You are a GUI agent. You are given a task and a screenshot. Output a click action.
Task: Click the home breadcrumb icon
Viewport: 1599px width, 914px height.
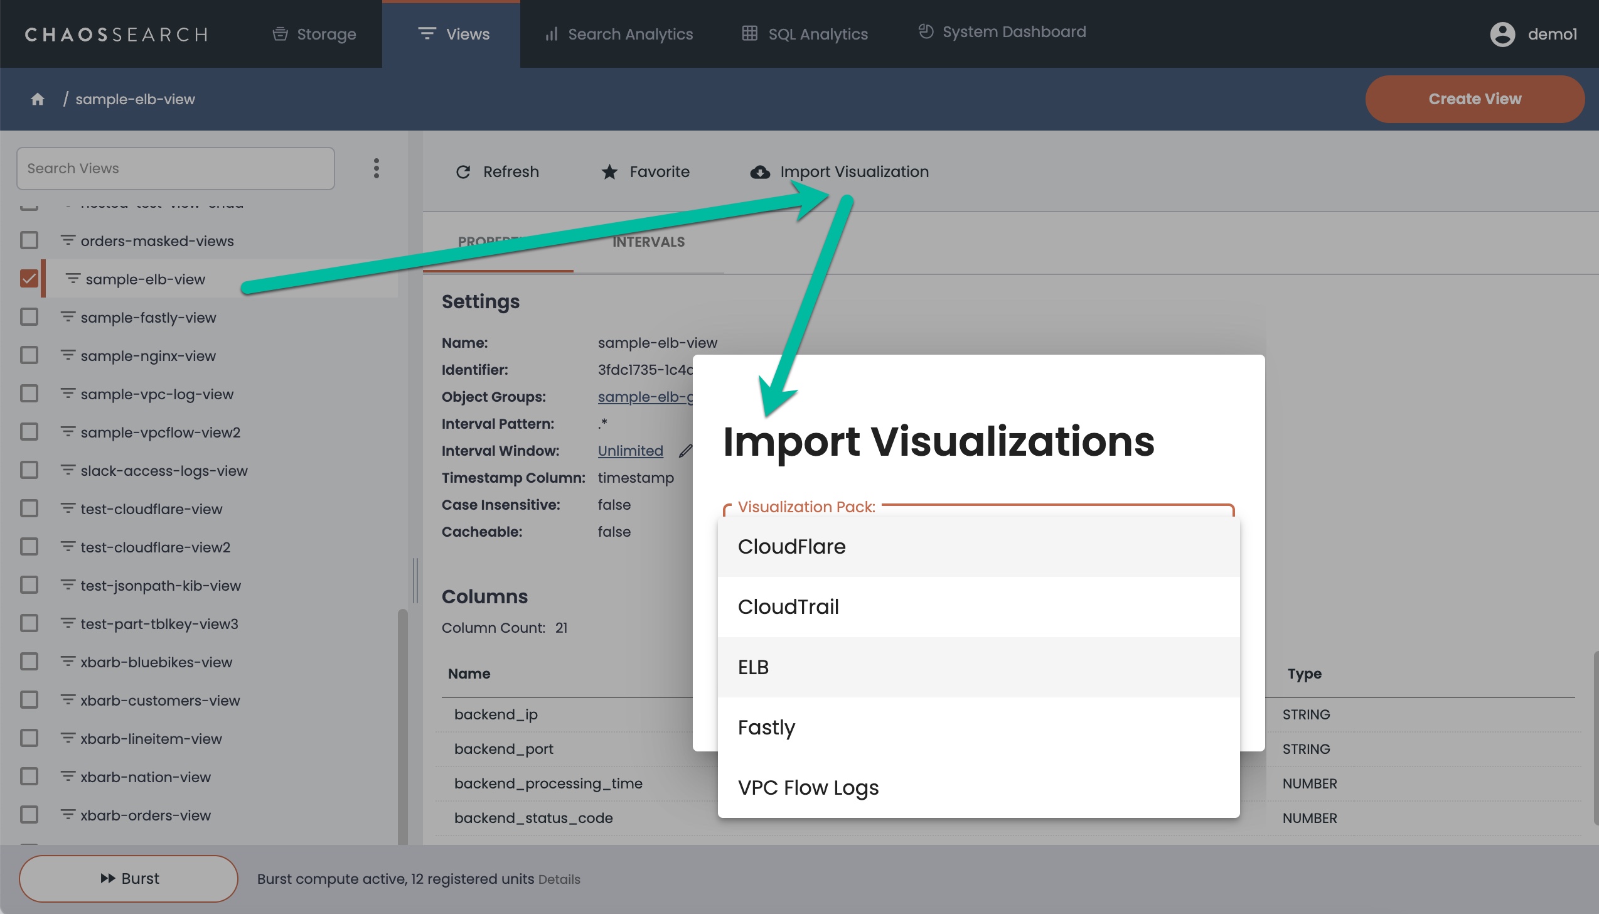coord(38,99)
